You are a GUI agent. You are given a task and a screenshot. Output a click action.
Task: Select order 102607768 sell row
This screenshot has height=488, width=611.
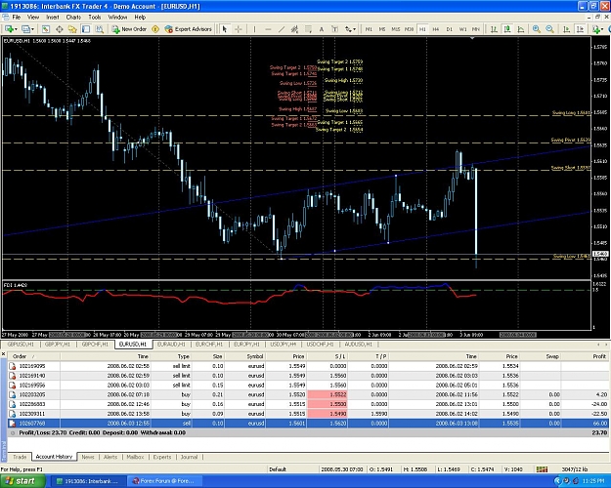tap(309, 423)
